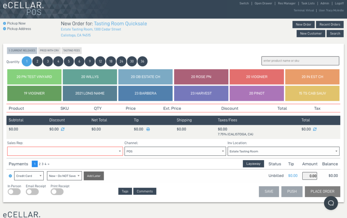Open Recent Orders
The height and width of the screenshot is (218, 347).
[330, 24]
